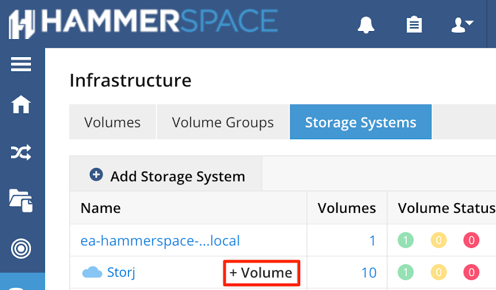
Task: Go to the Home sidebar icon
Action: 21,104
